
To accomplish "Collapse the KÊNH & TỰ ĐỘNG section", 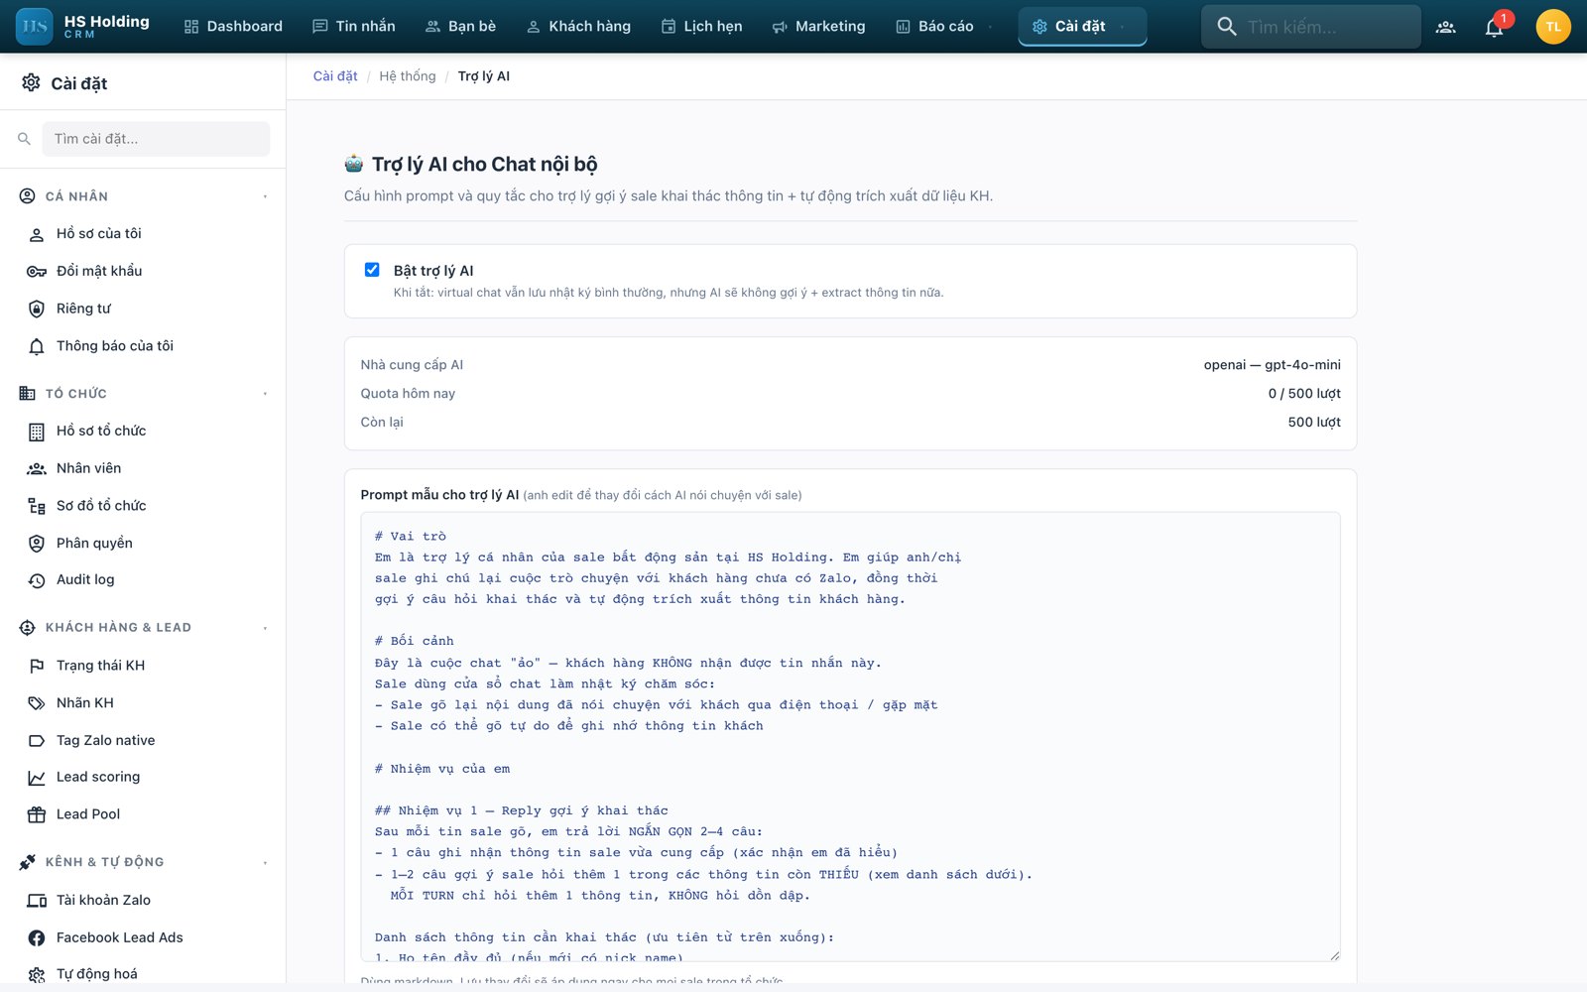I will click(x=265, y=863).
